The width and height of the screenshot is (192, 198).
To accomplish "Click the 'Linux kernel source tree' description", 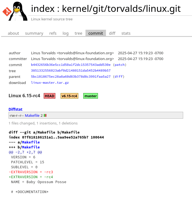I will [52, 19].
